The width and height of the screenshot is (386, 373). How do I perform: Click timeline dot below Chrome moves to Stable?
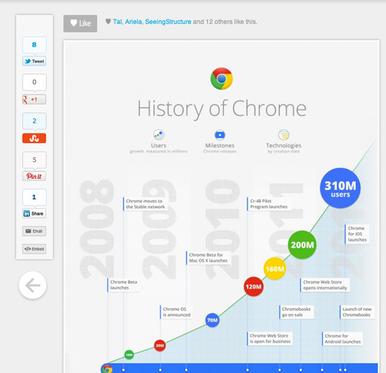pos(123,369)
